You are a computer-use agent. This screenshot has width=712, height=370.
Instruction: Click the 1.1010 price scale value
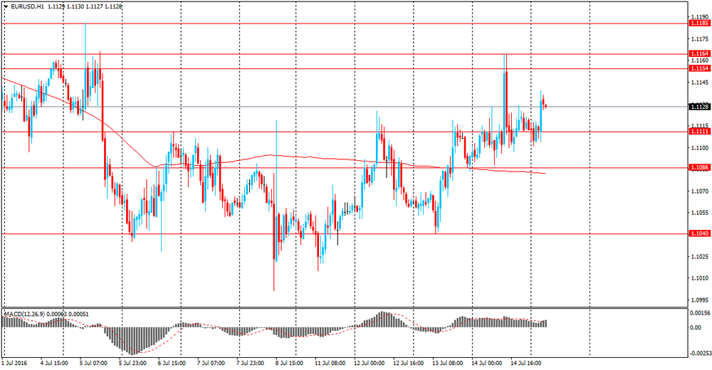tap(701, 277)
